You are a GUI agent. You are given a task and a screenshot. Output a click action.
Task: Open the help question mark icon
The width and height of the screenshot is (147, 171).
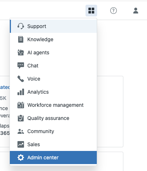[114, 11]
